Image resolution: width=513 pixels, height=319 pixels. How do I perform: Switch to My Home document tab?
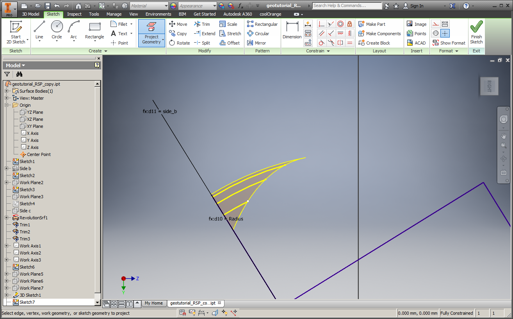point(153,303)
